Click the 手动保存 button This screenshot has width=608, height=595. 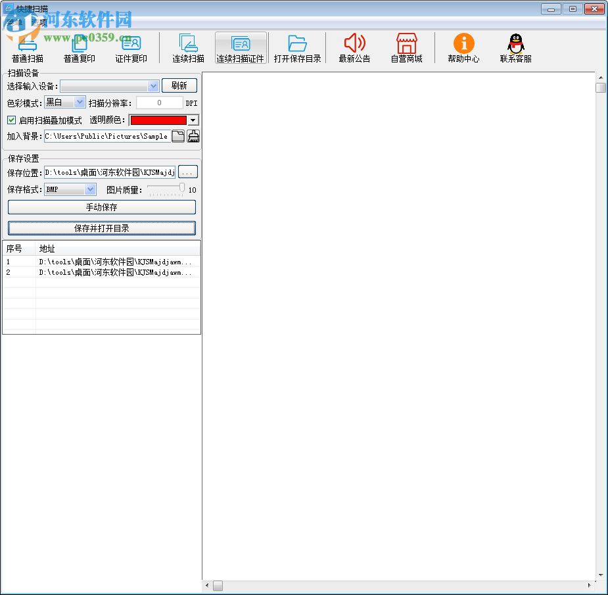[102, 207]
